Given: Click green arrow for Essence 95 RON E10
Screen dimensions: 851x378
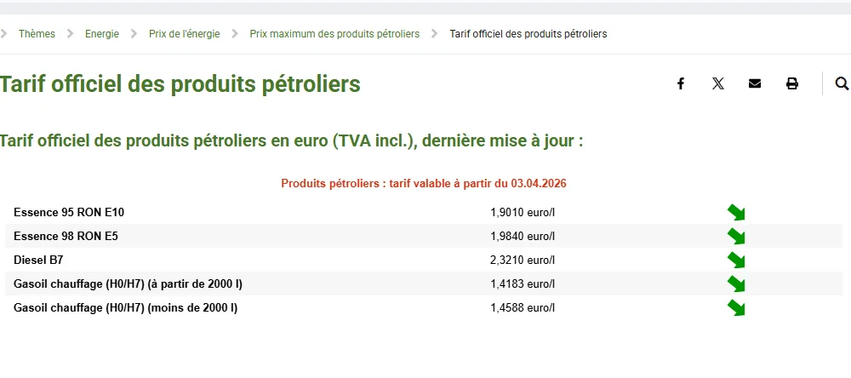Looking at the screenshot, I should coord(736,212).
